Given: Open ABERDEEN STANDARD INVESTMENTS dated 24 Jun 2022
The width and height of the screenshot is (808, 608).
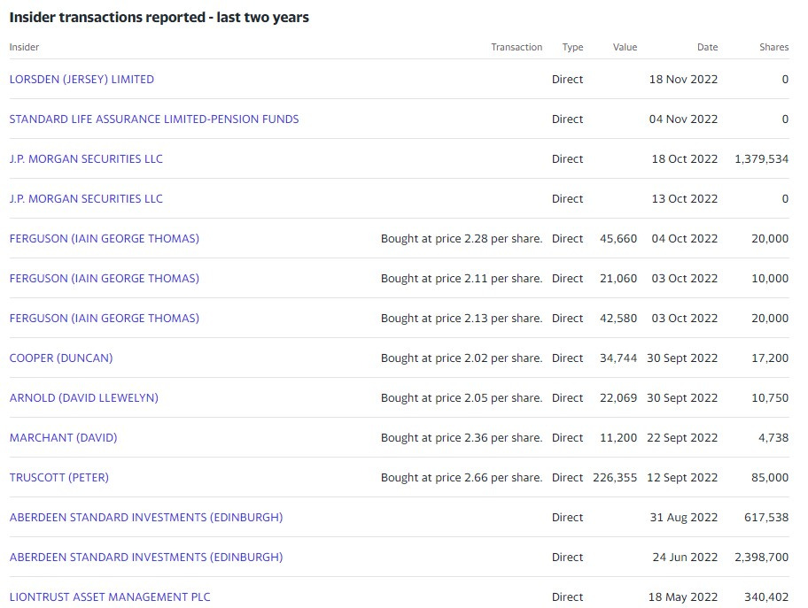Looking at the screenshot, I should (x=146, y=557).
